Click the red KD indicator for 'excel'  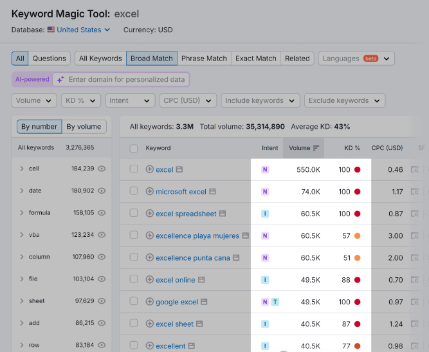coord(358,170)
